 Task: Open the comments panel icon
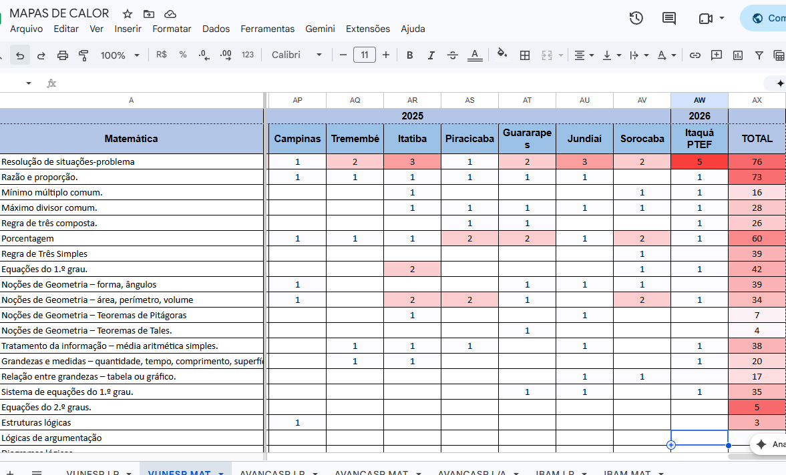[669, 18]
